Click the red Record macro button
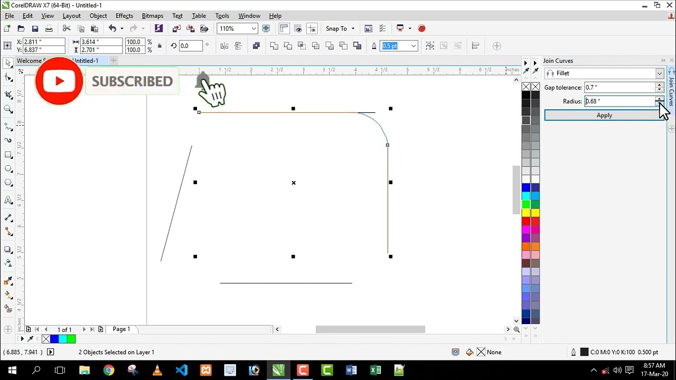Image resolution: width=676 pixels, height=380 pixels. point(421,28)
